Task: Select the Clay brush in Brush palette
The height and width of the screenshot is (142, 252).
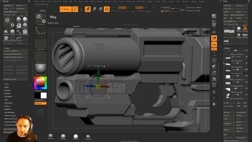Action: [19, 19]
